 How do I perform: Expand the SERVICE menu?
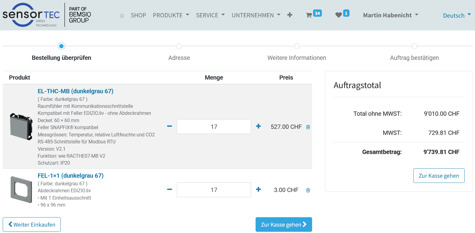210,15
